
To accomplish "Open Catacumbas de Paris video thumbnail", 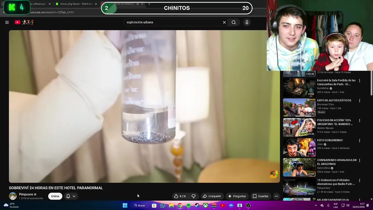I will click(x=299, y=87).
